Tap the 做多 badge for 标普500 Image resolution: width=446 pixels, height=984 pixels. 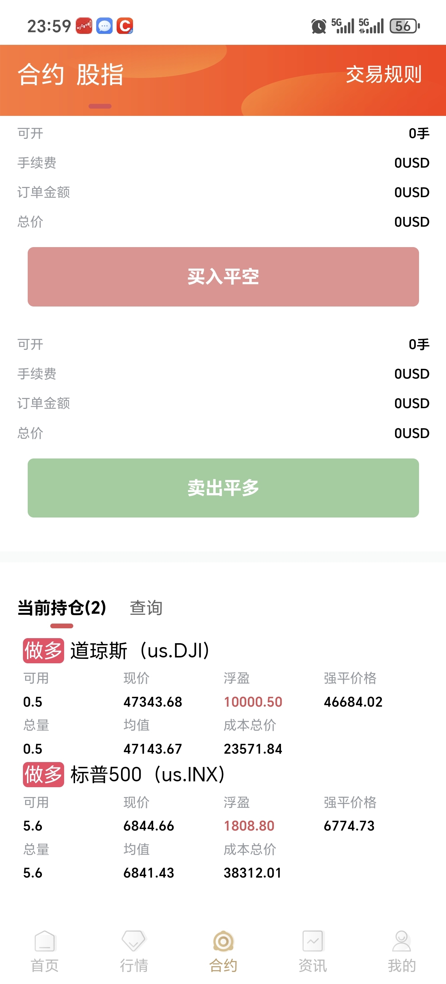click(43, 775)
